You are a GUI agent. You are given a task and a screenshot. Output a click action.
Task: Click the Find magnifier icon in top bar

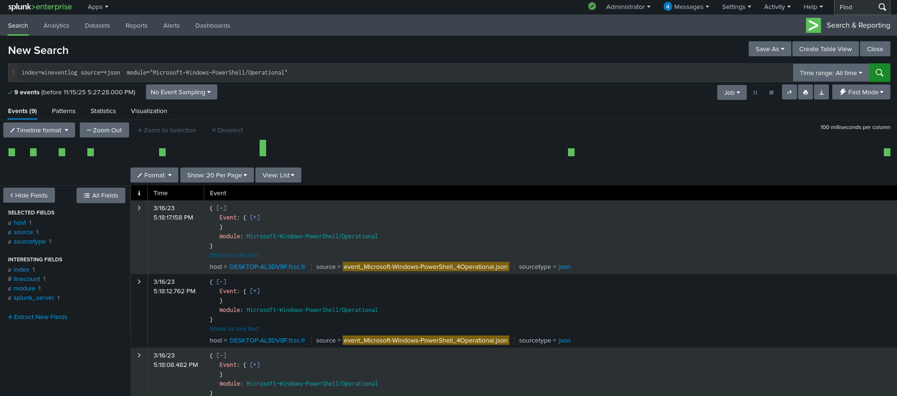point(882,7)
